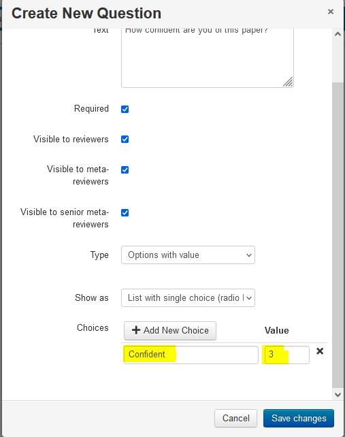Click the choice Value field containing 3

[x=287, y=355]
